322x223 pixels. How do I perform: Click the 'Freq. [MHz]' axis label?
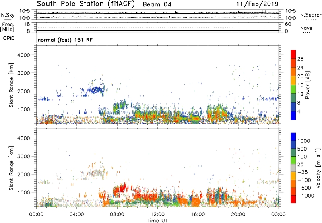(7, 27)
